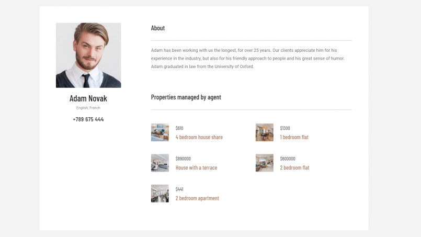Click the Properties managed by agent heading

tap(186, 97)
